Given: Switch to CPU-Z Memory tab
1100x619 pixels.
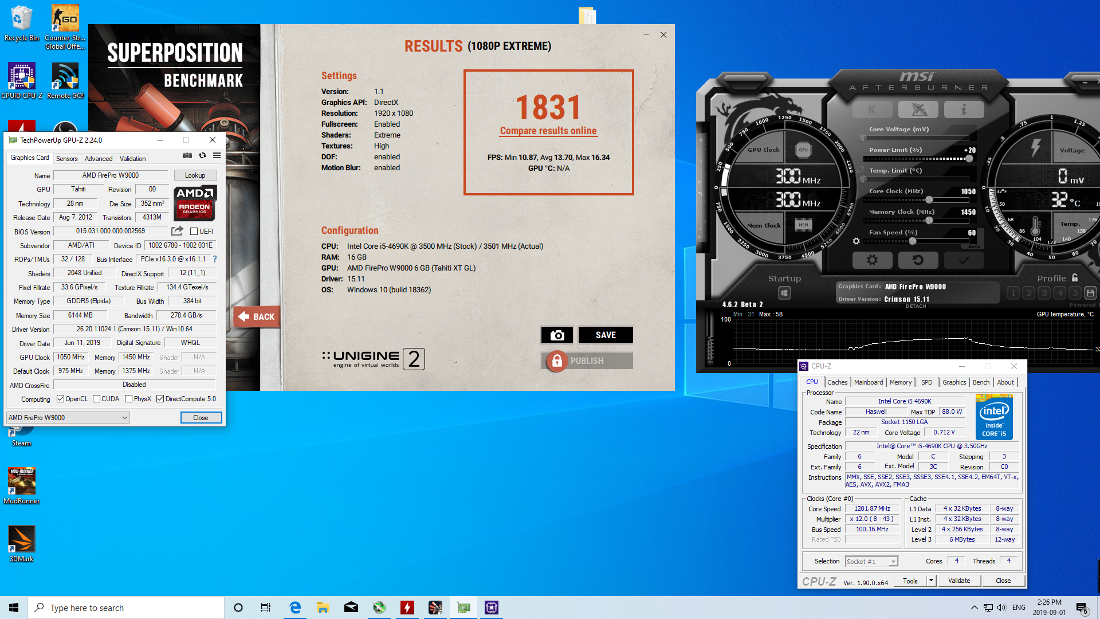Looking at the screenshot, I should (x=900, y=382).
